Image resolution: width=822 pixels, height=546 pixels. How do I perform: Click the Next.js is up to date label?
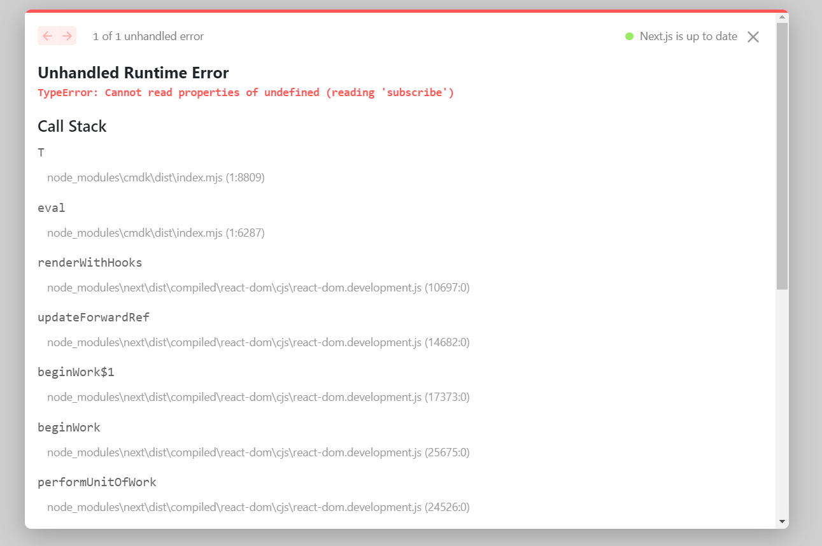point(688,36)
